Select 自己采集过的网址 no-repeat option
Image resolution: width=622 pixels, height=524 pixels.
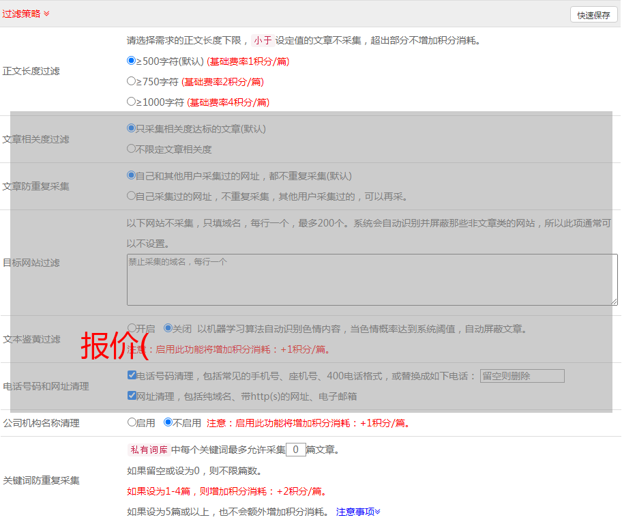tap(132, 196)
